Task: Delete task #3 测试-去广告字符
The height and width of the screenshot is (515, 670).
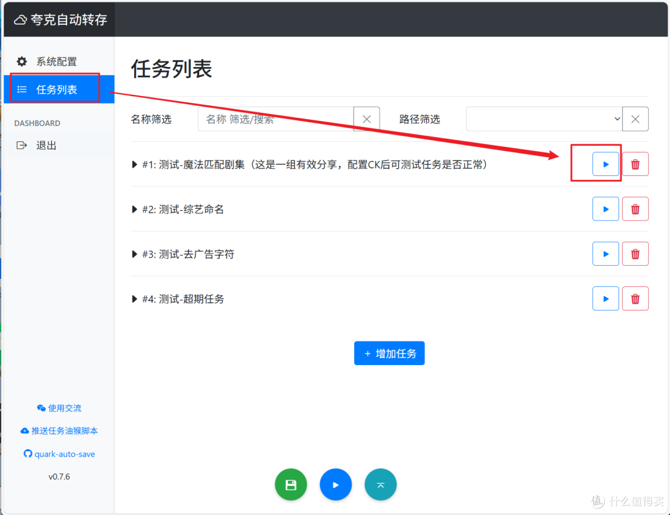Action: (635, 253)
